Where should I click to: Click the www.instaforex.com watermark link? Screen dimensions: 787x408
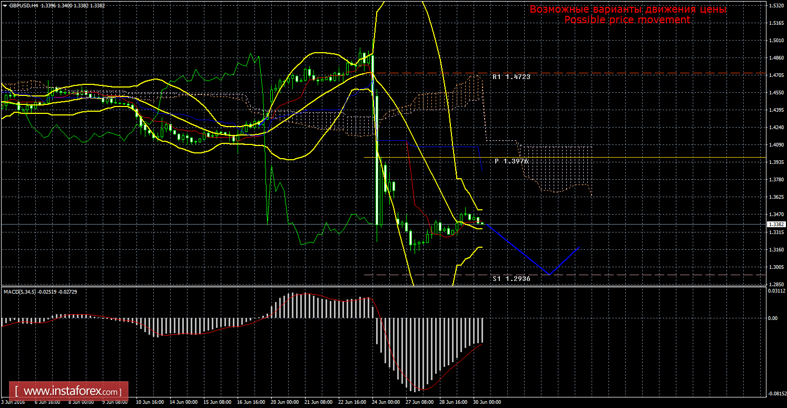[x=72, y=392]
